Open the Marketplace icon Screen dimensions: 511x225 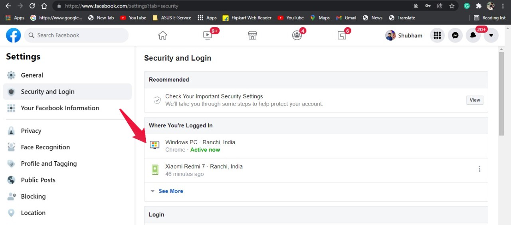(x=252, y=35)
